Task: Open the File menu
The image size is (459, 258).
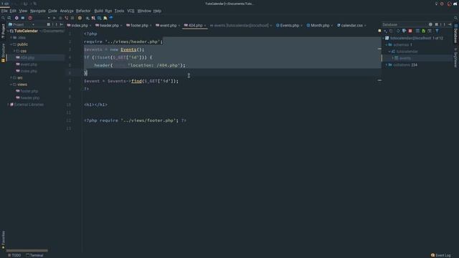Action: [x=4, y=11]
